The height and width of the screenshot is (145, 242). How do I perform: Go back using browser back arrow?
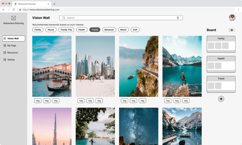pos(3,10)
